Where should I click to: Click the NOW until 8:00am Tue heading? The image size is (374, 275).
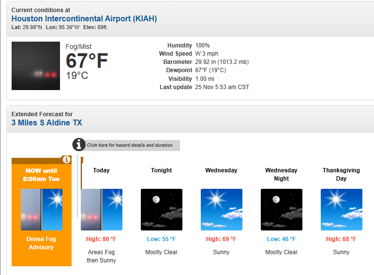coord(42,175)
